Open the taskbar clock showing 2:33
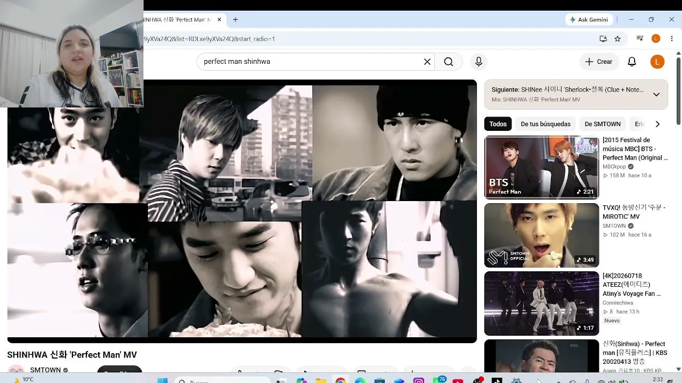 [658, 380]
